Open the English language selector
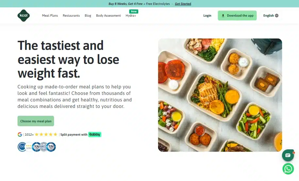Image resolution: width=299 pixels, height=181 pixels. click(271, 15)
